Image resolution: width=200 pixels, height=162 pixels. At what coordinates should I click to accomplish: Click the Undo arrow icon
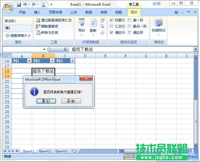25,4
